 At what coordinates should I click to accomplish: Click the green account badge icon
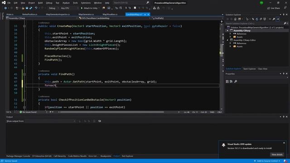pyautogui.click(x=261, y=3)
